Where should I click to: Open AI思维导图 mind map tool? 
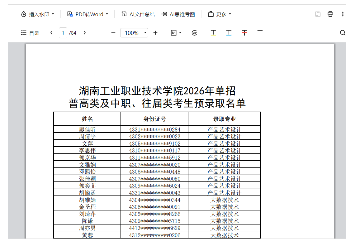click(x=178, y=14)
